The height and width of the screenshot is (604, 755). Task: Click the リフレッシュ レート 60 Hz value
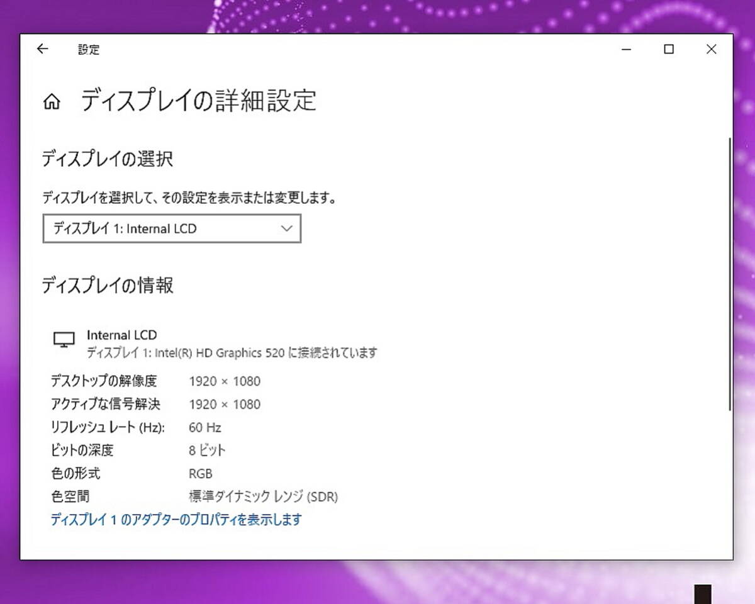205,428
